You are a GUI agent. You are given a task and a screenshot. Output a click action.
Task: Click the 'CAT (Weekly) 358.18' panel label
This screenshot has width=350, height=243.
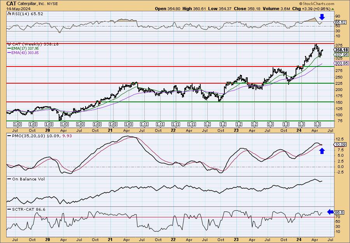[35, 44]
